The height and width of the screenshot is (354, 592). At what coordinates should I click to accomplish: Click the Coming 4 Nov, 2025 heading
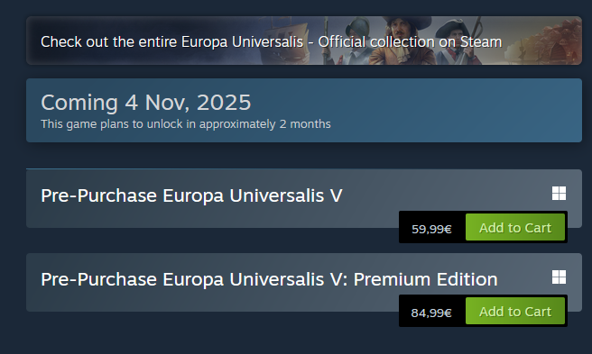pyautogui.click(x=145, y=102)
